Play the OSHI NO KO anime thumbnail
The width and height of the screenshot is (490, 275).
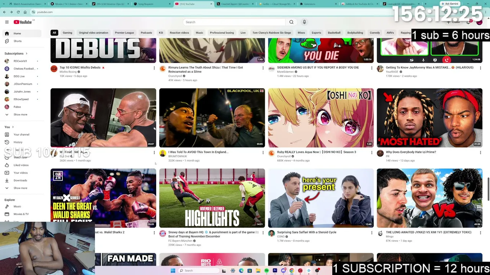click(x=321, y=118)
